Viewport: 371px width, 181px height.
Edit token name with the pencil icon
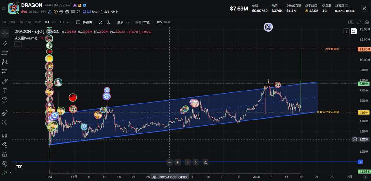60,6
